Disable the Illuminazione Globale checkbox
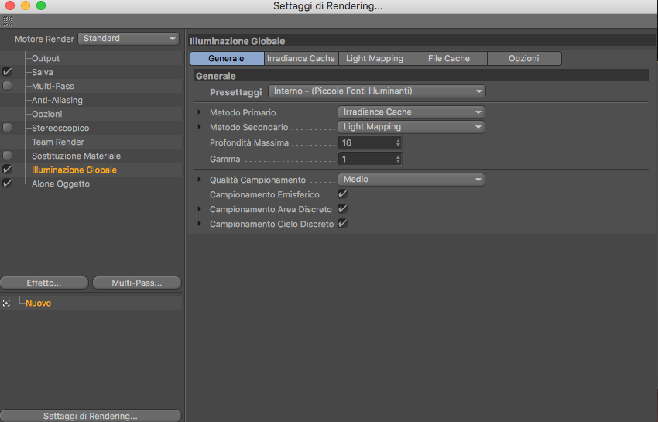 tap(7, 170)
